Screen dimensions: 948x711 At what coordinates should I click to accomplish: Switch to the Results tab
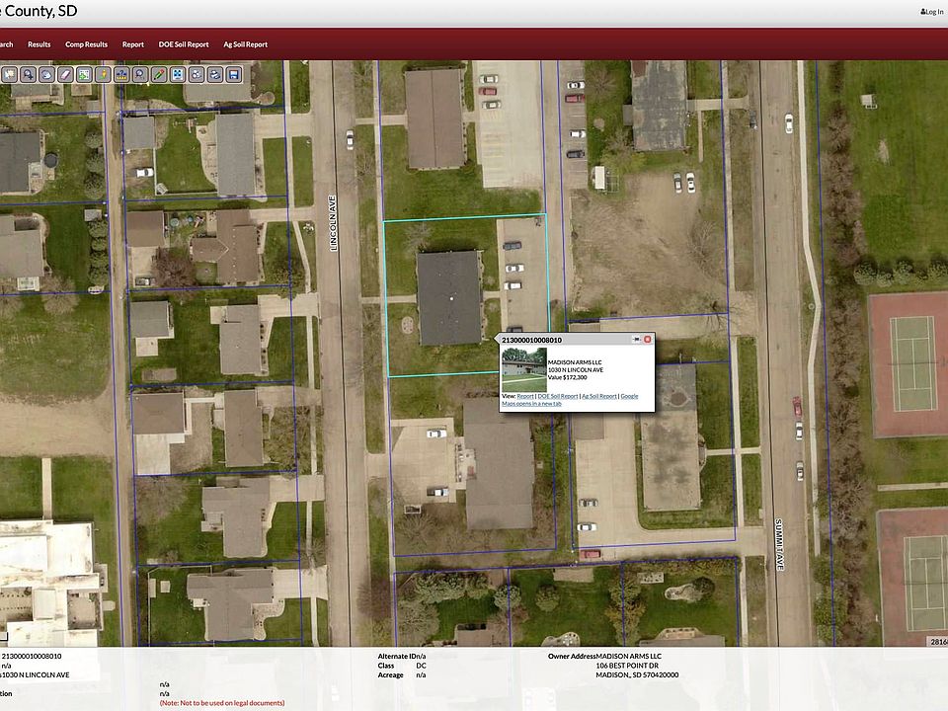pos(39,44)
